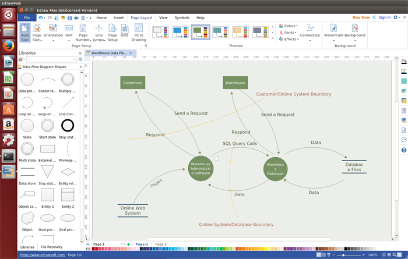Pick the Entity 1 shape from library

tap(47, 194)
